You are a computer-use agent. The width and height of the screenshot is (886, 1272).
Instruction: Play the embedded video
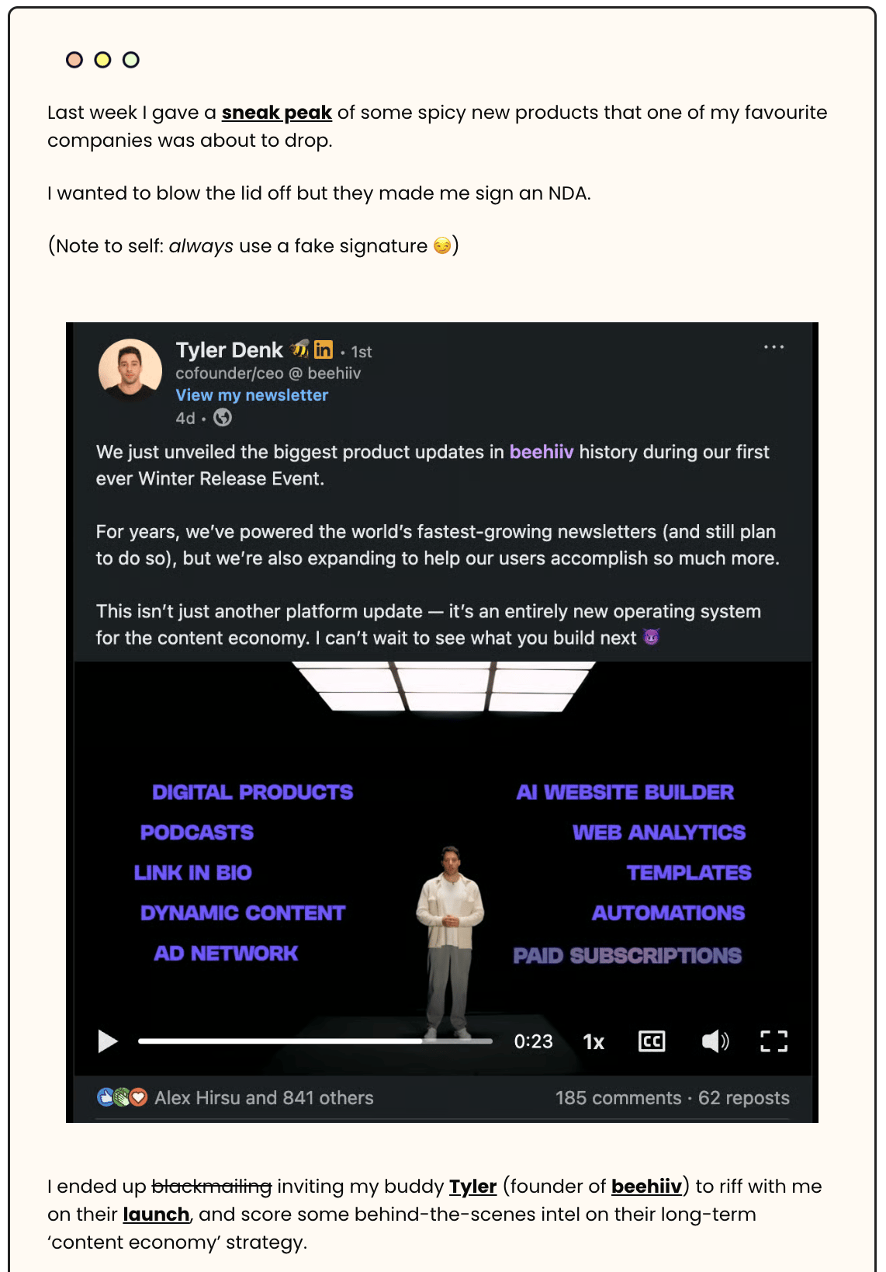pyautogui.click(x=108, y=1041)
